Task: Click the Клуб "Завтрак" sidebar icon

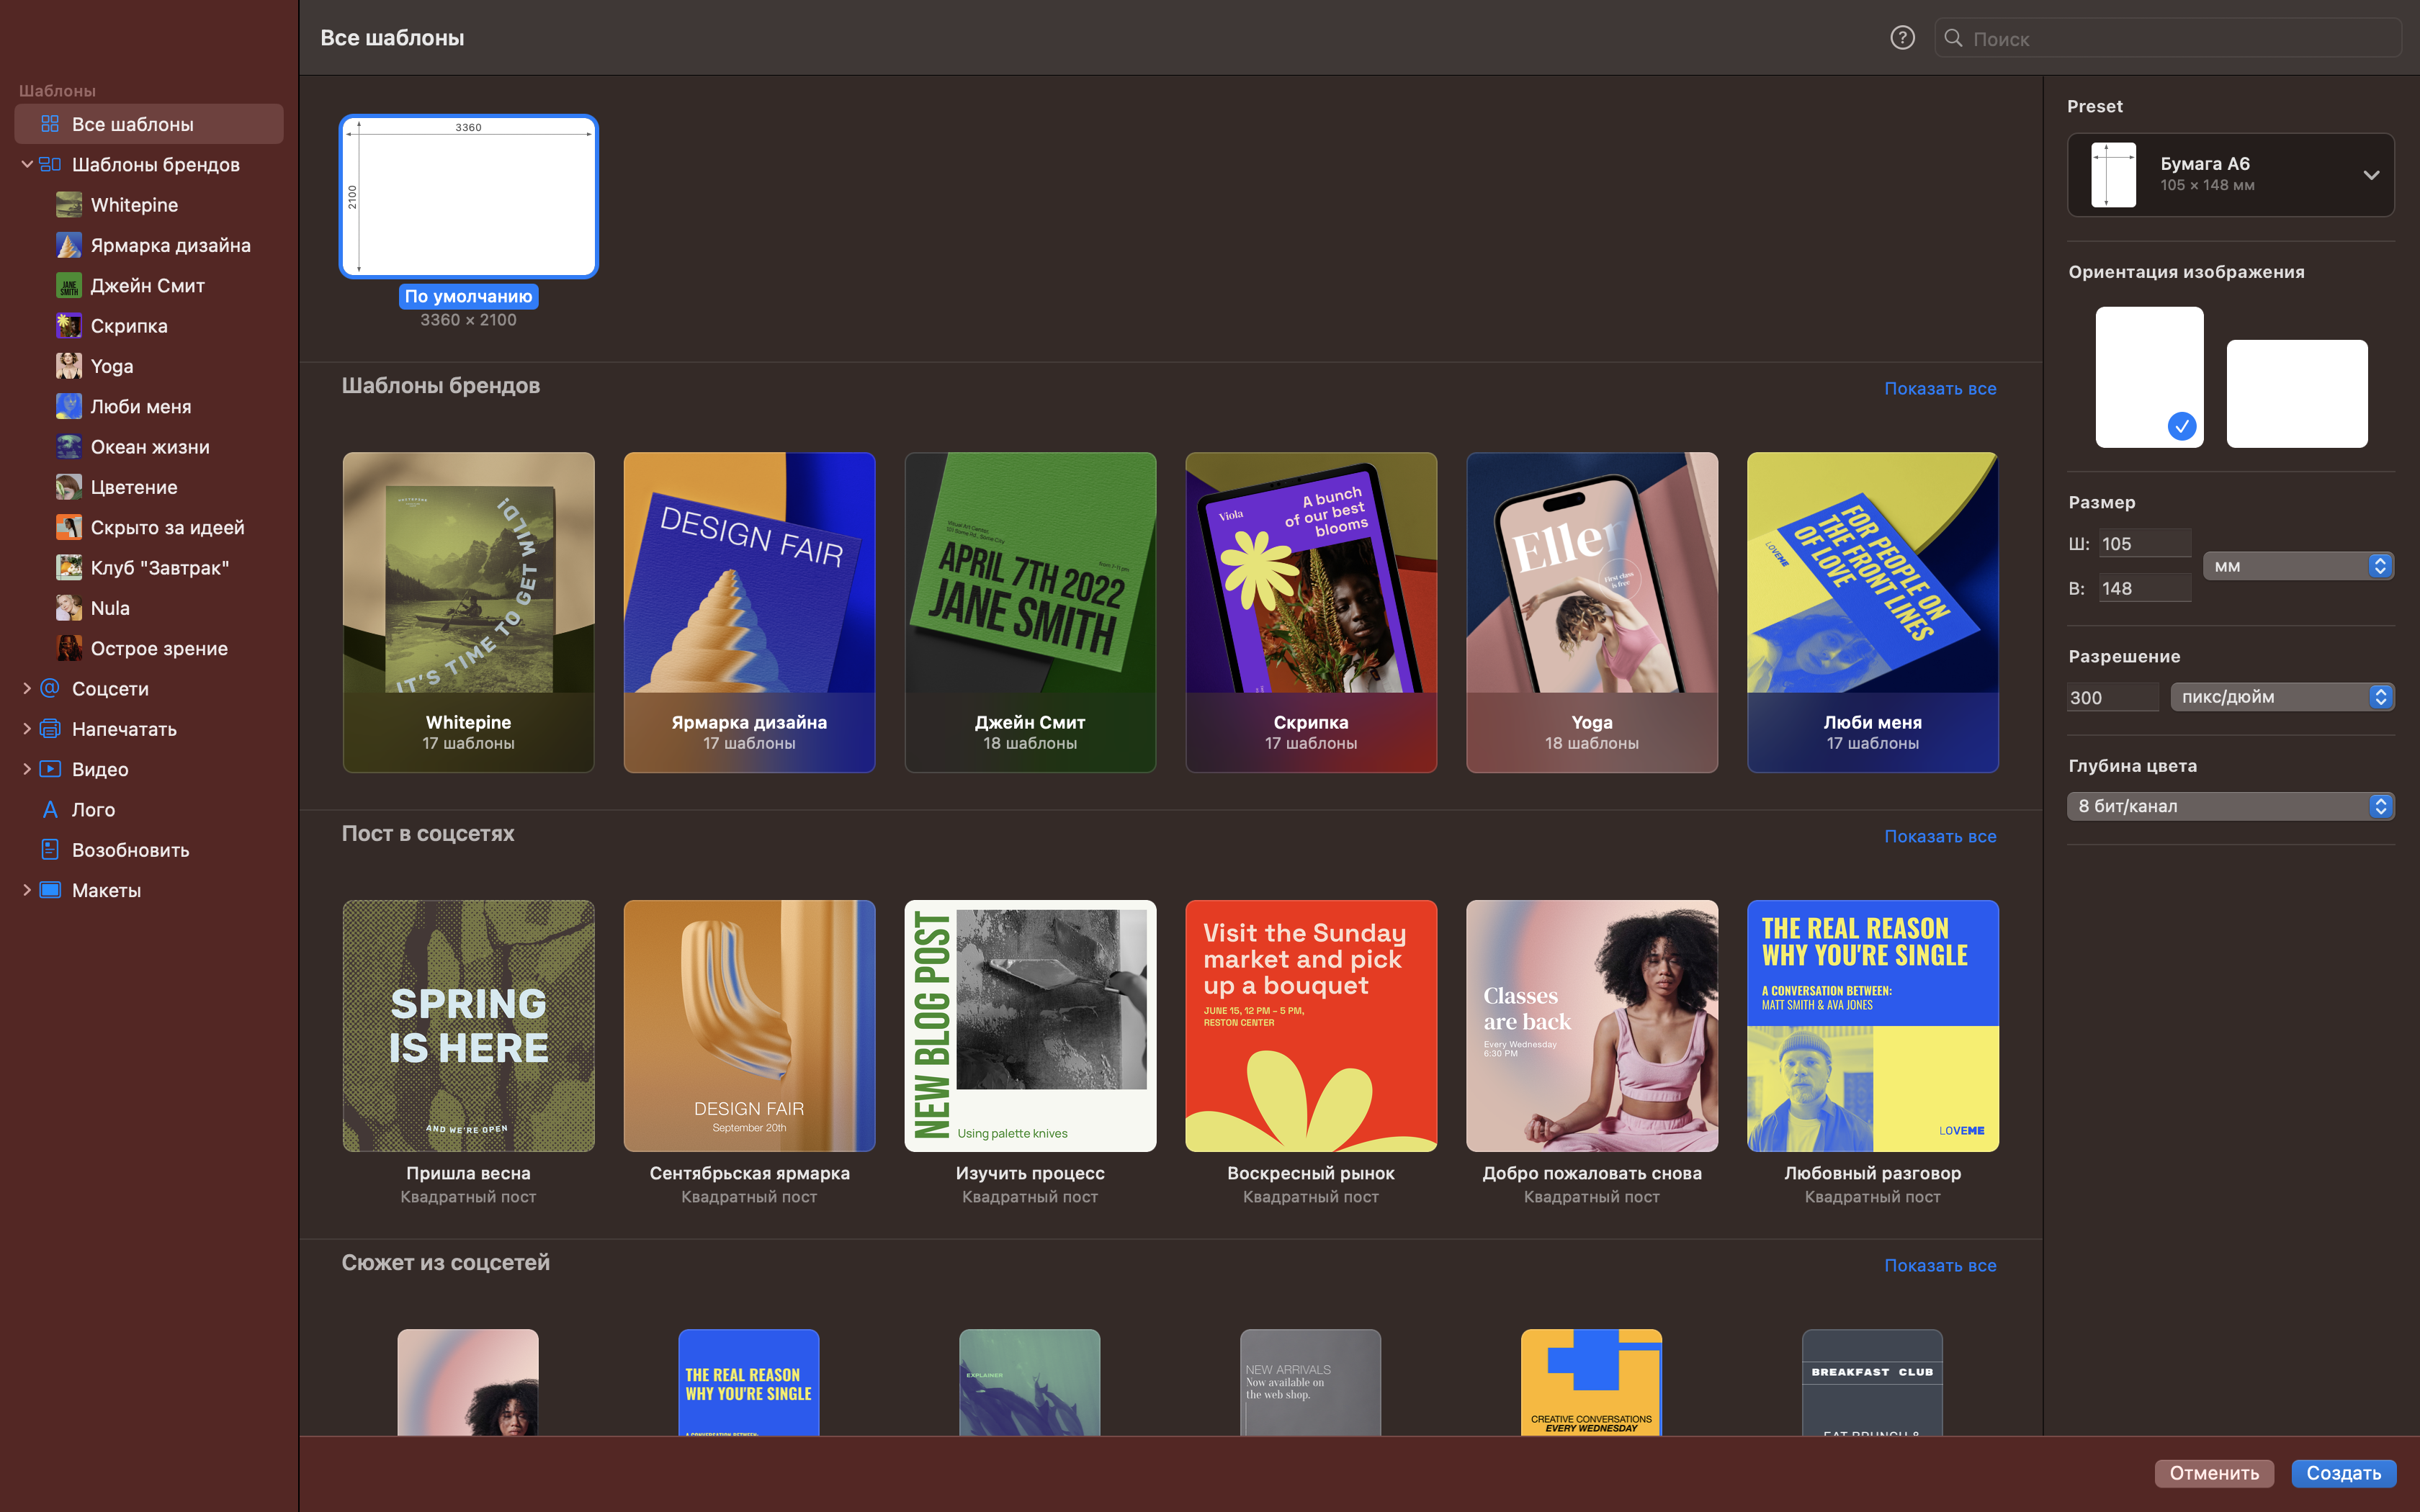Action: click(x=69, y=568)
